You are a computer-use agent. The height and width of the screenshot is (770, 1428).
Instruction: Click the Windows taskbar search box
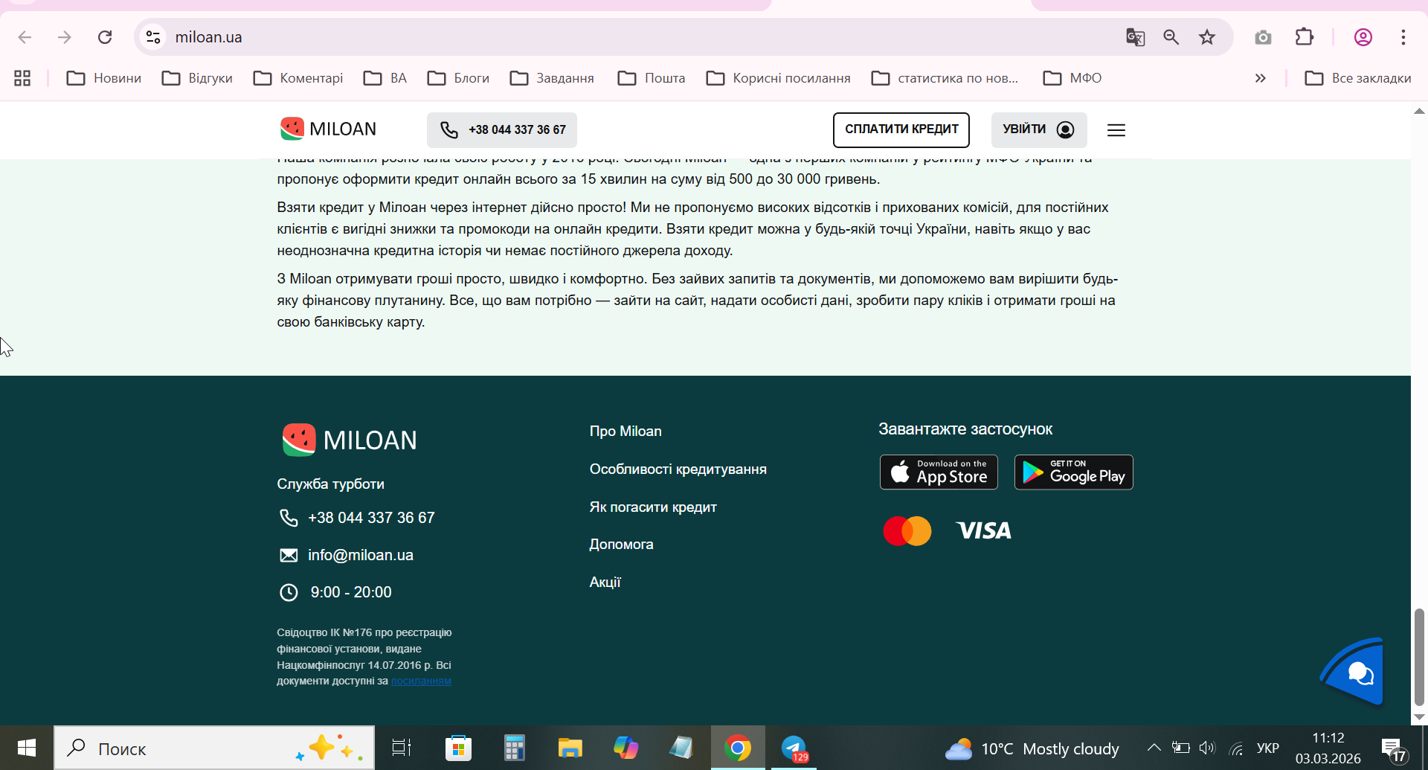(x=214, y=748)
